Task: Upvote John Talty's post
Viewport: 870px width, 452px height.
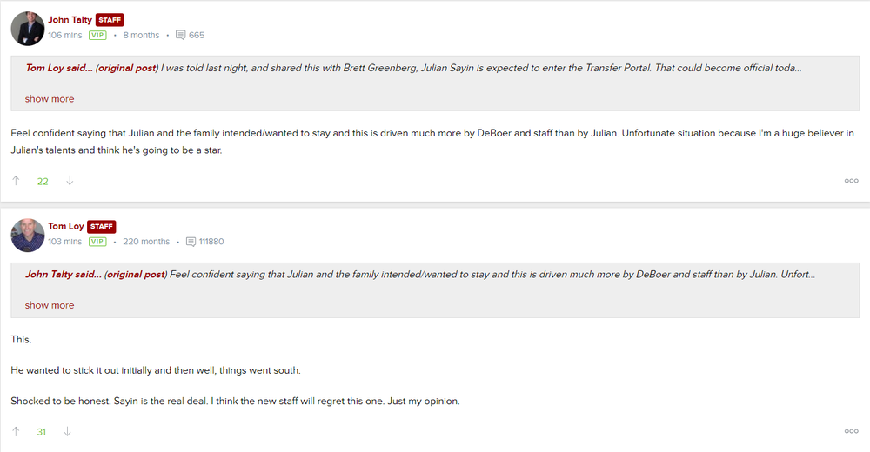Action: point(16,181)
